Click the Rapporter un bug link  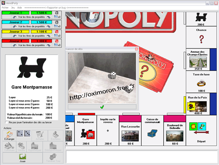(57, 7)
